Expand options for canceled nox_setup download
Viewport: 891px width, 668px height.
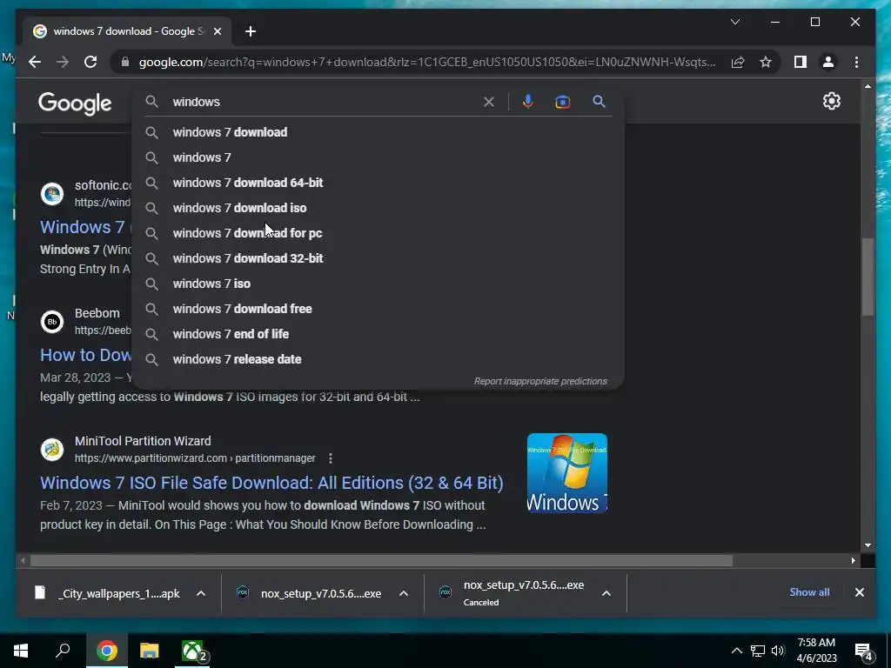tap(606, 593)
